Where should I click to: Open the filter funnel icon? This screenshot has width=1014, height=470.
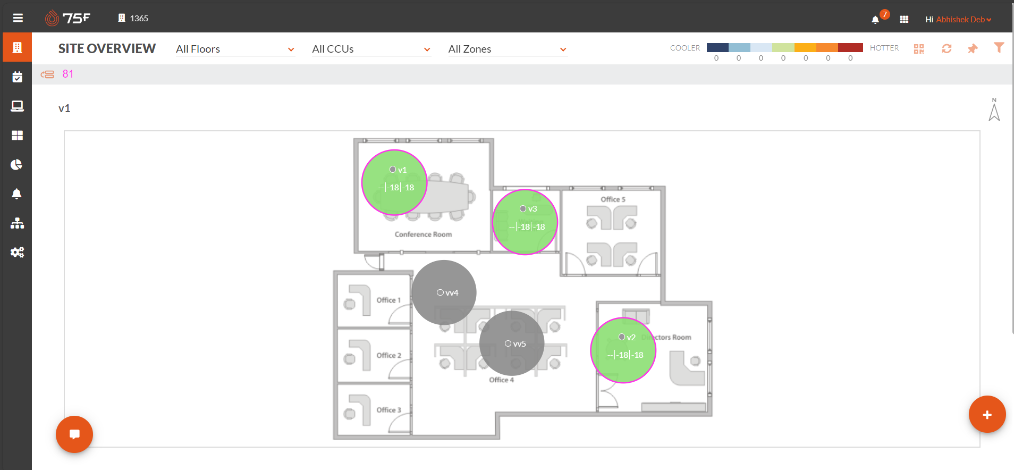pyautogui.click(x=999, y=48)
